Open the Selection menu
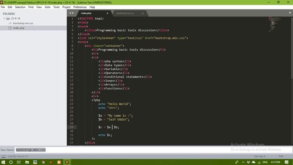Image resolution: width=293 pixels, height=165 pixels. [20, 7]
